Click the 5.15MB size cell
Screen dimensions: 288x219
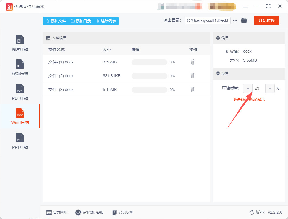click(x=110, y=90)
